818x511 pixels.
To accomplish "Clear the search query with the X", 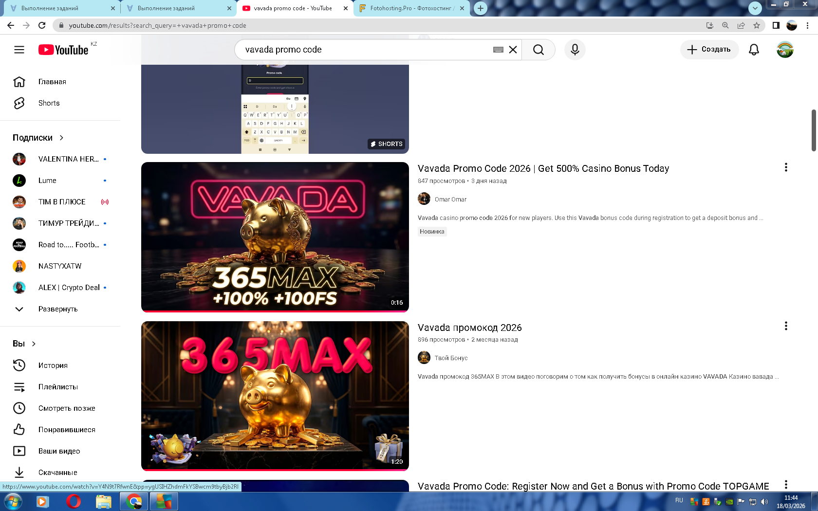I will point(513,50).
